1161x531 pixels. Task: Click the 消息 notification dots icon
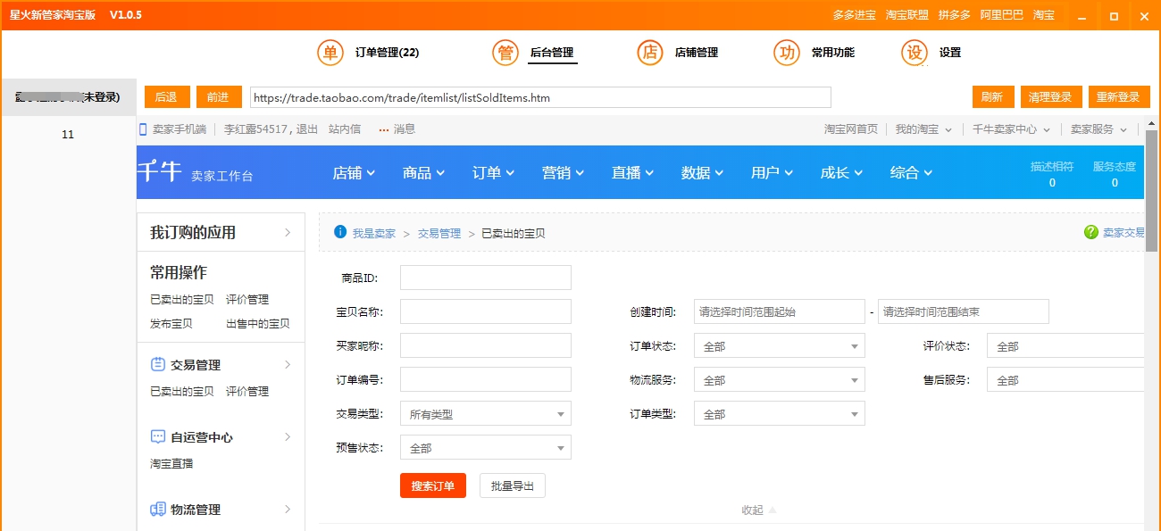[382, 129]
